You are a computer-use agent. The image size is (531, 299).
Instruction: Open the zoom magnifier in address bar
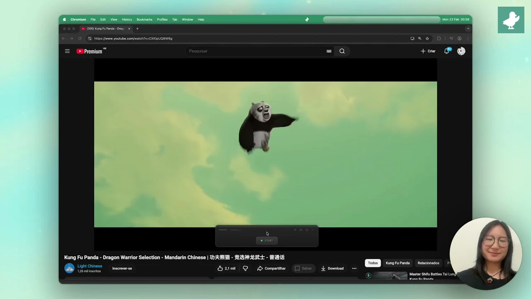click(x=419, y=38)
